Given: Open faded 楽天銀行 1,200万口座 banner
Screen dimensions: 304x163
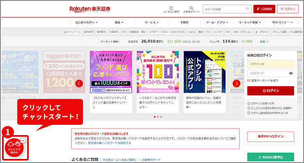Looking at the screenshot, I should (x=64, y=72).
